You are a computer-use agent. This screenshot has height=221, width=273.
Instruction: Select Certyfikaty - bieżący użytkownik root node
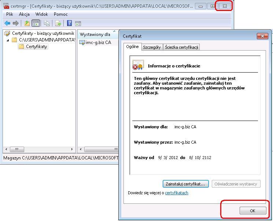(43, 33)
